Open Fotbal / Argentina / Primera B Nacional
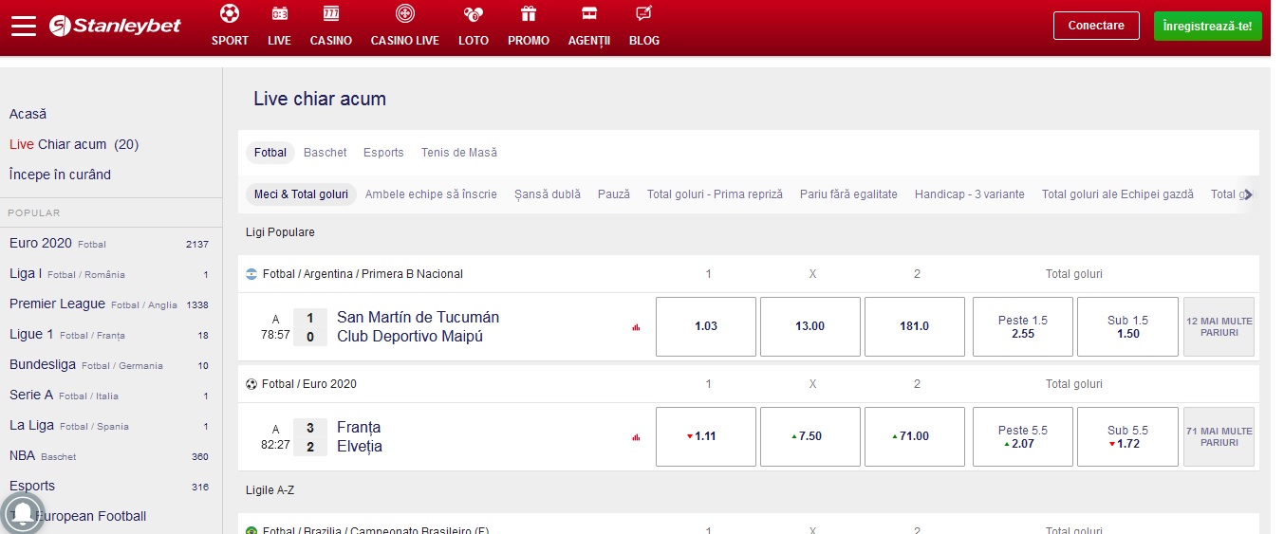The height and width of the screenshot is (534, 1284). tap(363, 274)
